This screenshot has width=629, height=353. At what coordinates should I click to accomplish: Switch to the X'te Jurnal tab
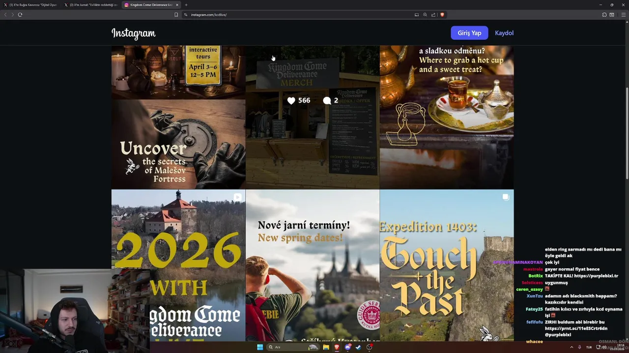point(91,5)
